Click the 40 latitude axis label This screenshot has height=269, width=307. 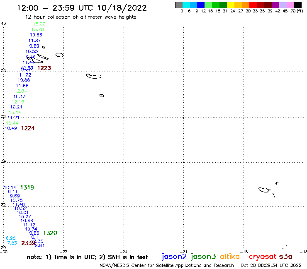tap(3, 24)
